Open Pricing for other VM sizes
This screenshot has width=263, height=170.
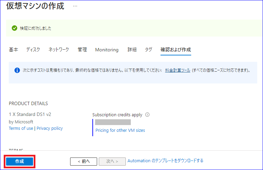pos(120,130)
